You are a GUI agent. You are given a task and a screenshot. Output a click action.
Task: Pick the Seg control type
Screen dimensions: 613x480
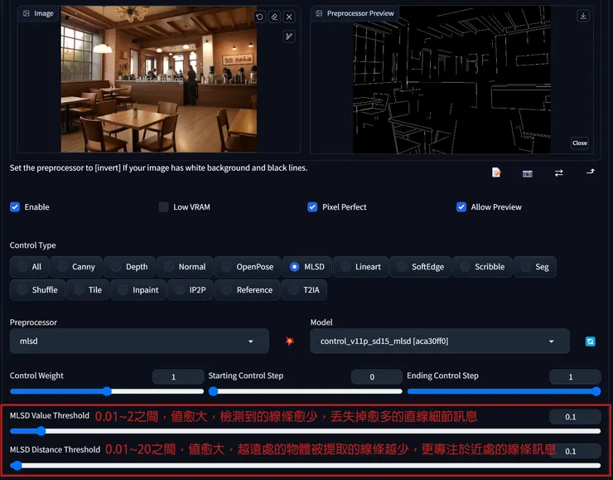(535, 267)
